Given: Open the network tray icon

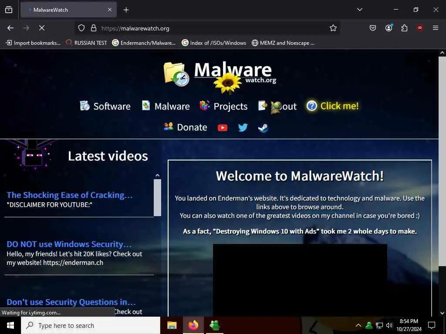Looking at the screenshot, I should (379, 325).
